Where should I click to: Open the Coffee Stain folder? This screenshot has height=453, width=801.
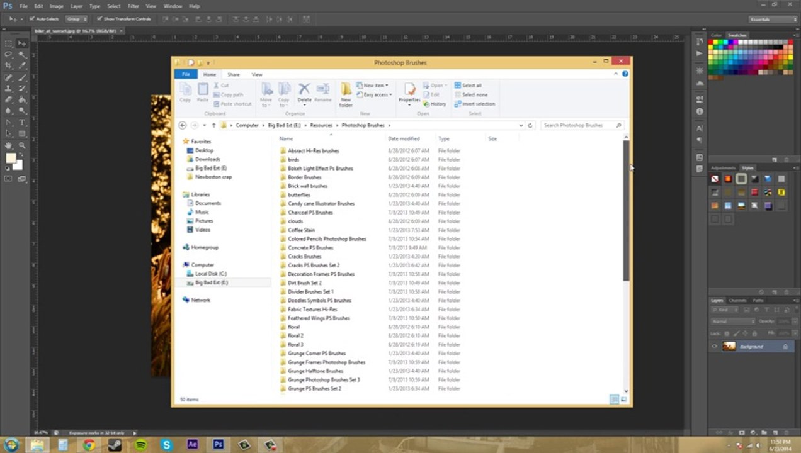click(301, 230)
